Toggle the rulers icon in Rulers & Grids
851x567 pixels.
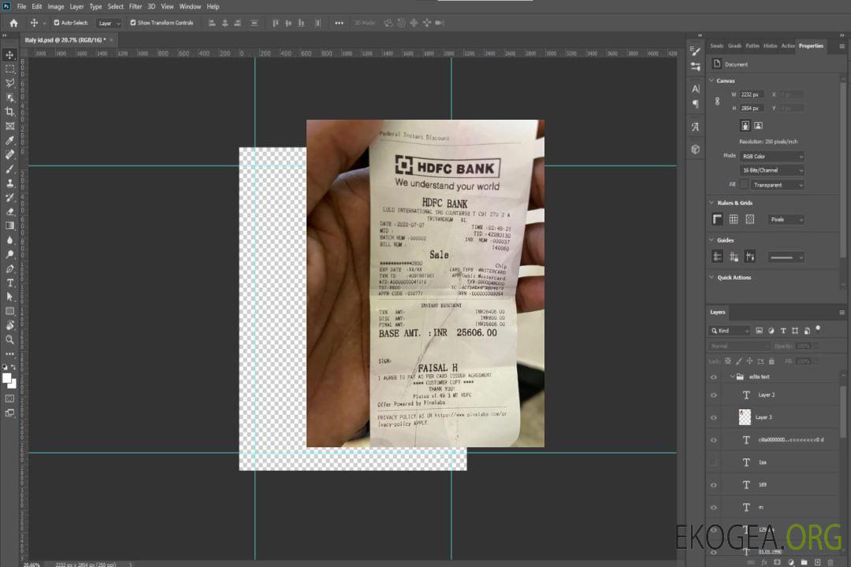tap(718, 219)
